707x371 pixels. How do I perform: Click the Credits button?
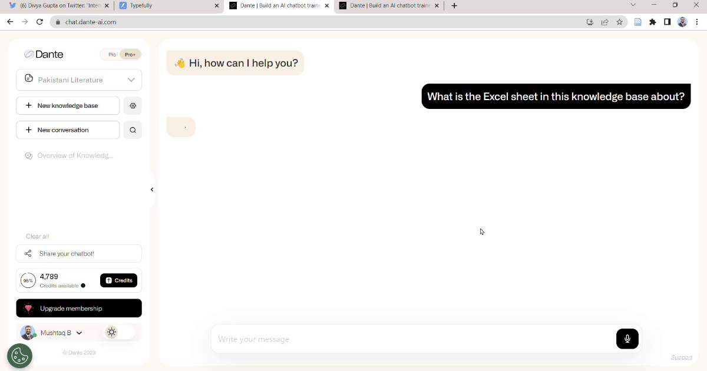118,280
